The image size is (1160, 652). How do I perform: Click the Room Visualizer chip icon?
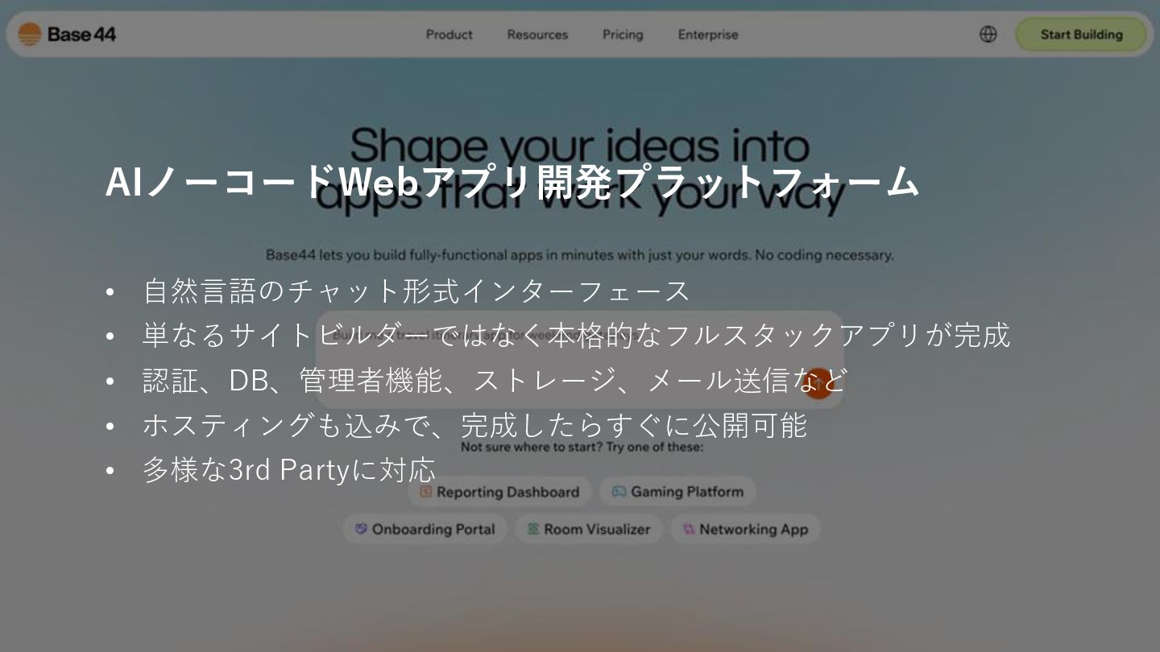(533, 529)
